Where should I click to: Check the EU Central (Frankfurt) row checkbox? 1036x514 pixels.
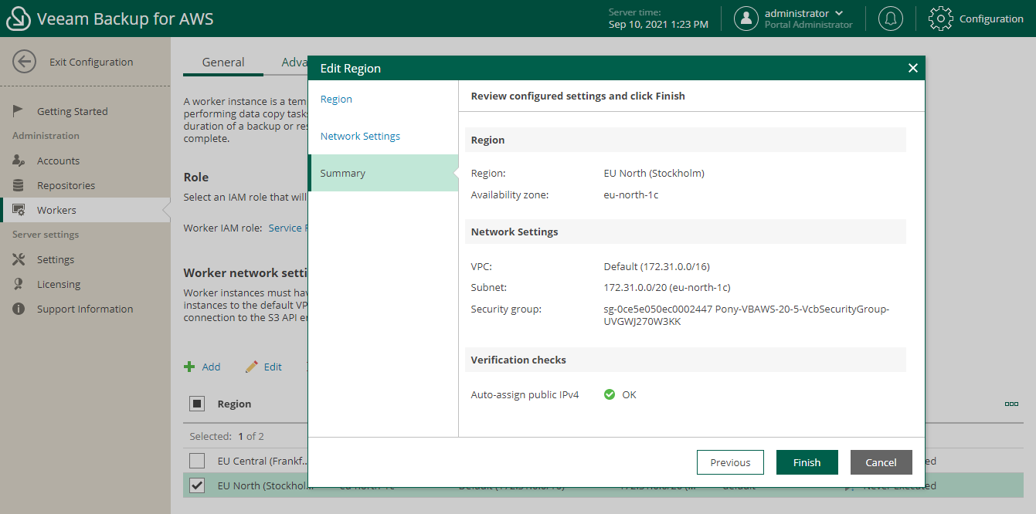tap(197, 461)
